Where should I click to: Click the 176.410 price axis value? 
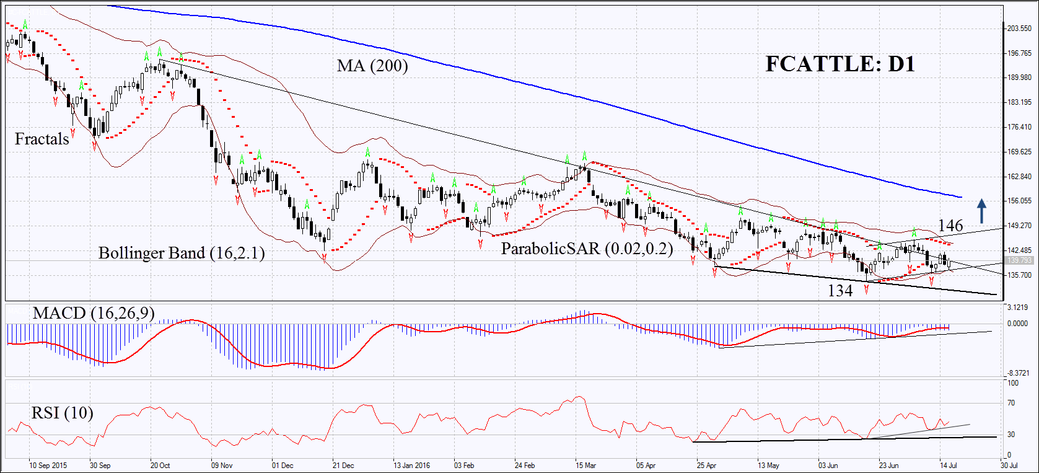click(x=1020, y=127)
